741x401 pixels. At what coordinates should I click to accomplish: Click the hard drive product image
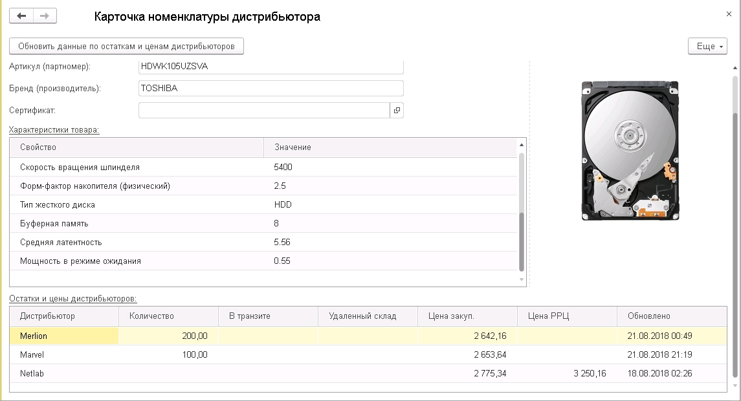pos(630,151)
